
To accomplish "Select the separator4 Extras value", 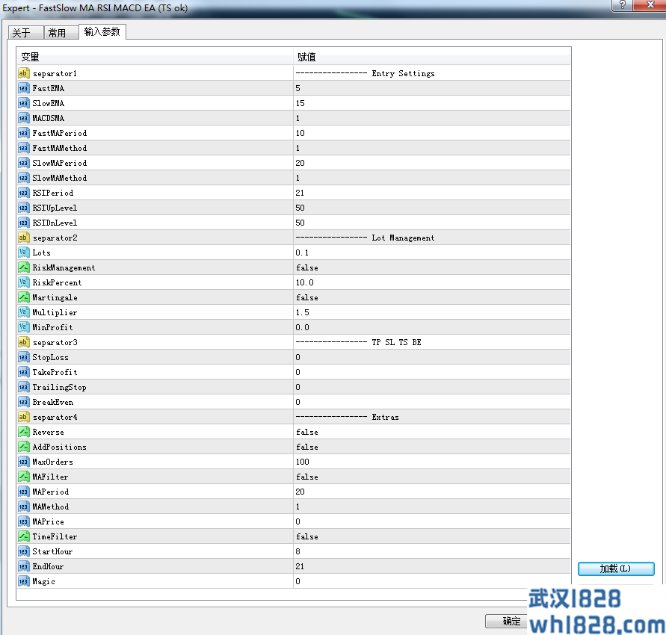I will pos(348,418).
